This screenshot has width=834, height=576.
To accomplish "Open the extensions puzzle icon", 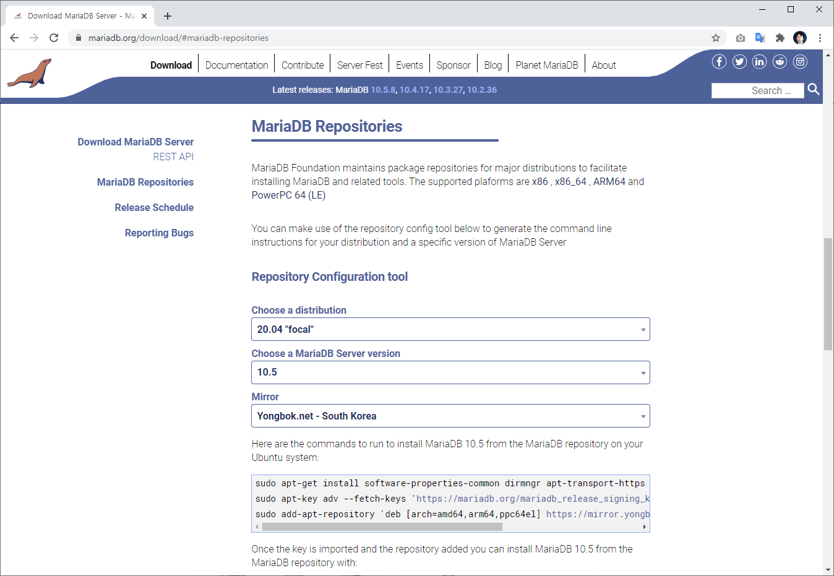I will coord(780,38).
